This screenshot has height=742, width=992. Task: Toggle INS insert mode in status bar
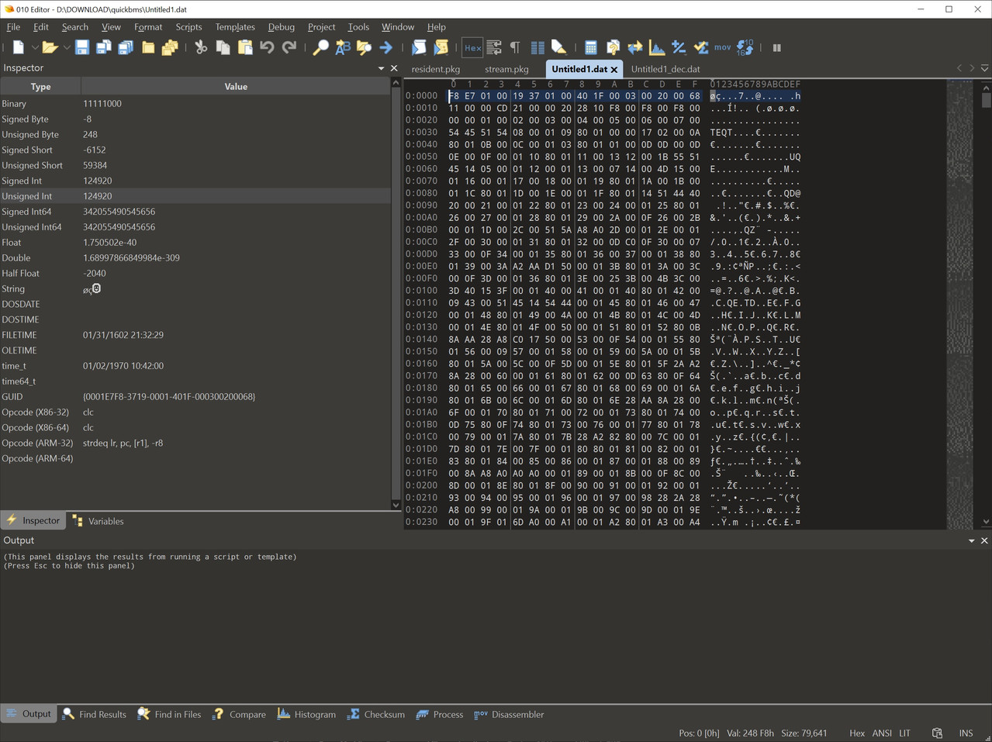pos(966,733)
